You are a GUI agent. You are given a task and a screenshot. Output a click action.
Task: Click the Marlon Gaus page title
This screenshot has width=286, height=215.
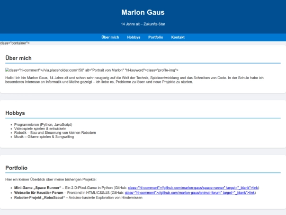[143, 12]
